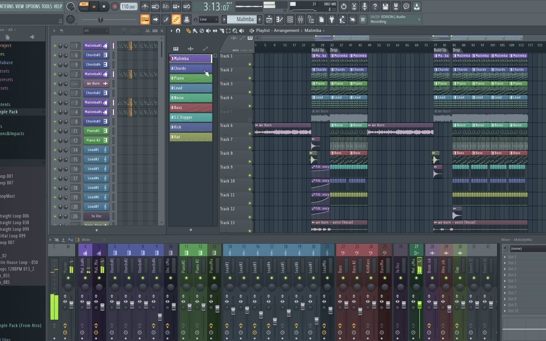Select the playlist Slice tool

[222, 31]
